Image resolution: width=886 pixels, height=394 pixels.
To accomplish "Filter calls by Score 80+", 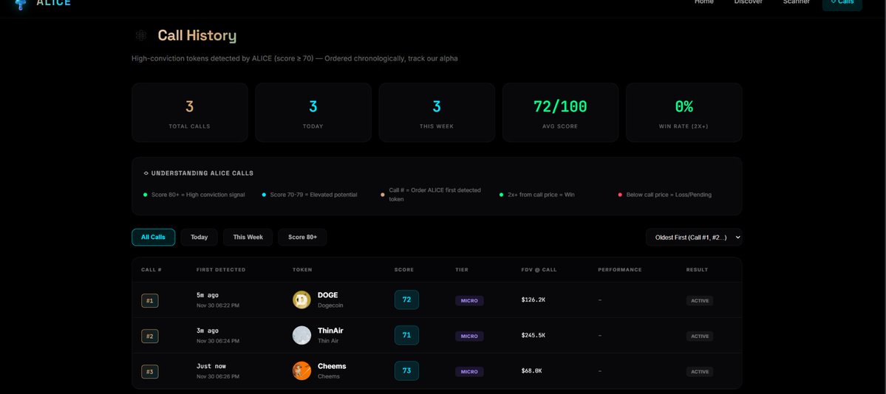I will tap(302, 237).
